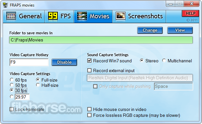The image size is (202, 124).
Task: Click the General tab grid icon
Action: pyautogui.click(x=11, y=16)
